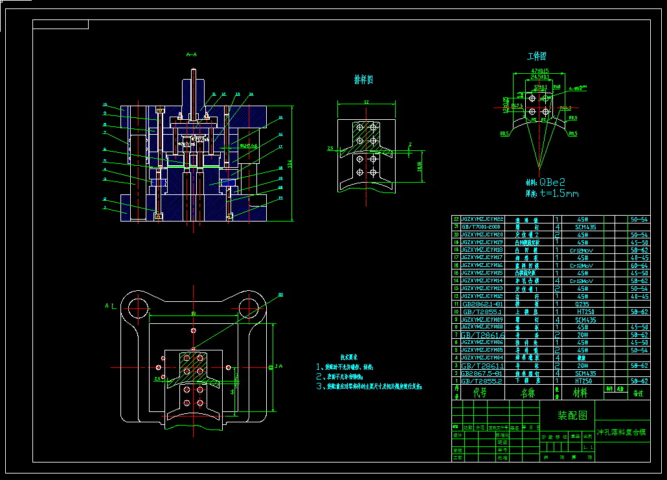Select the JGZXYMZJCYM22 code cell
Image resolution: width=667 pixels, height=480 pixels.
pyautogui.click(x=482, y=219)
